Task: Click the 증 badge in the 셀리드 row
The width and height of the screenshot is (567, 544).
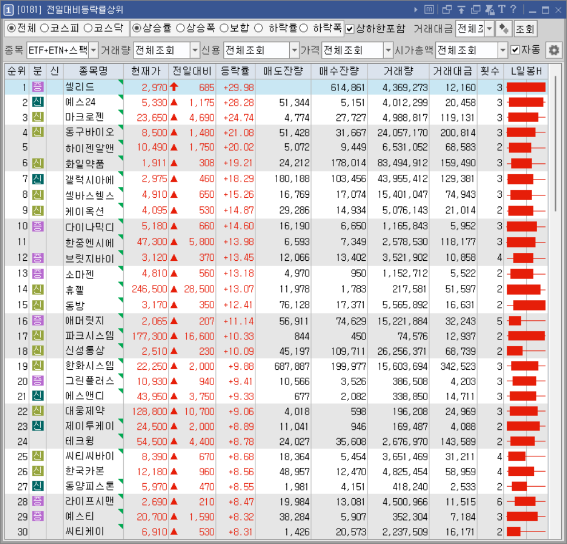Action: click(38, 87)
